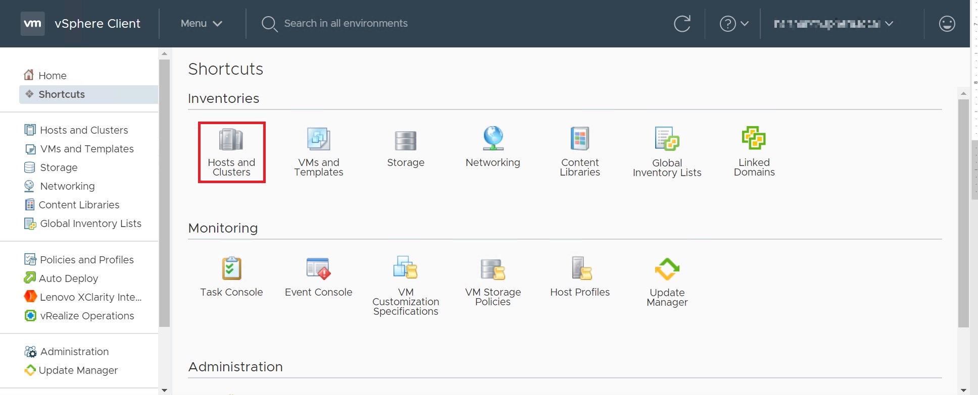Open VM Customization Specifications shortcut

pos(406,286)
